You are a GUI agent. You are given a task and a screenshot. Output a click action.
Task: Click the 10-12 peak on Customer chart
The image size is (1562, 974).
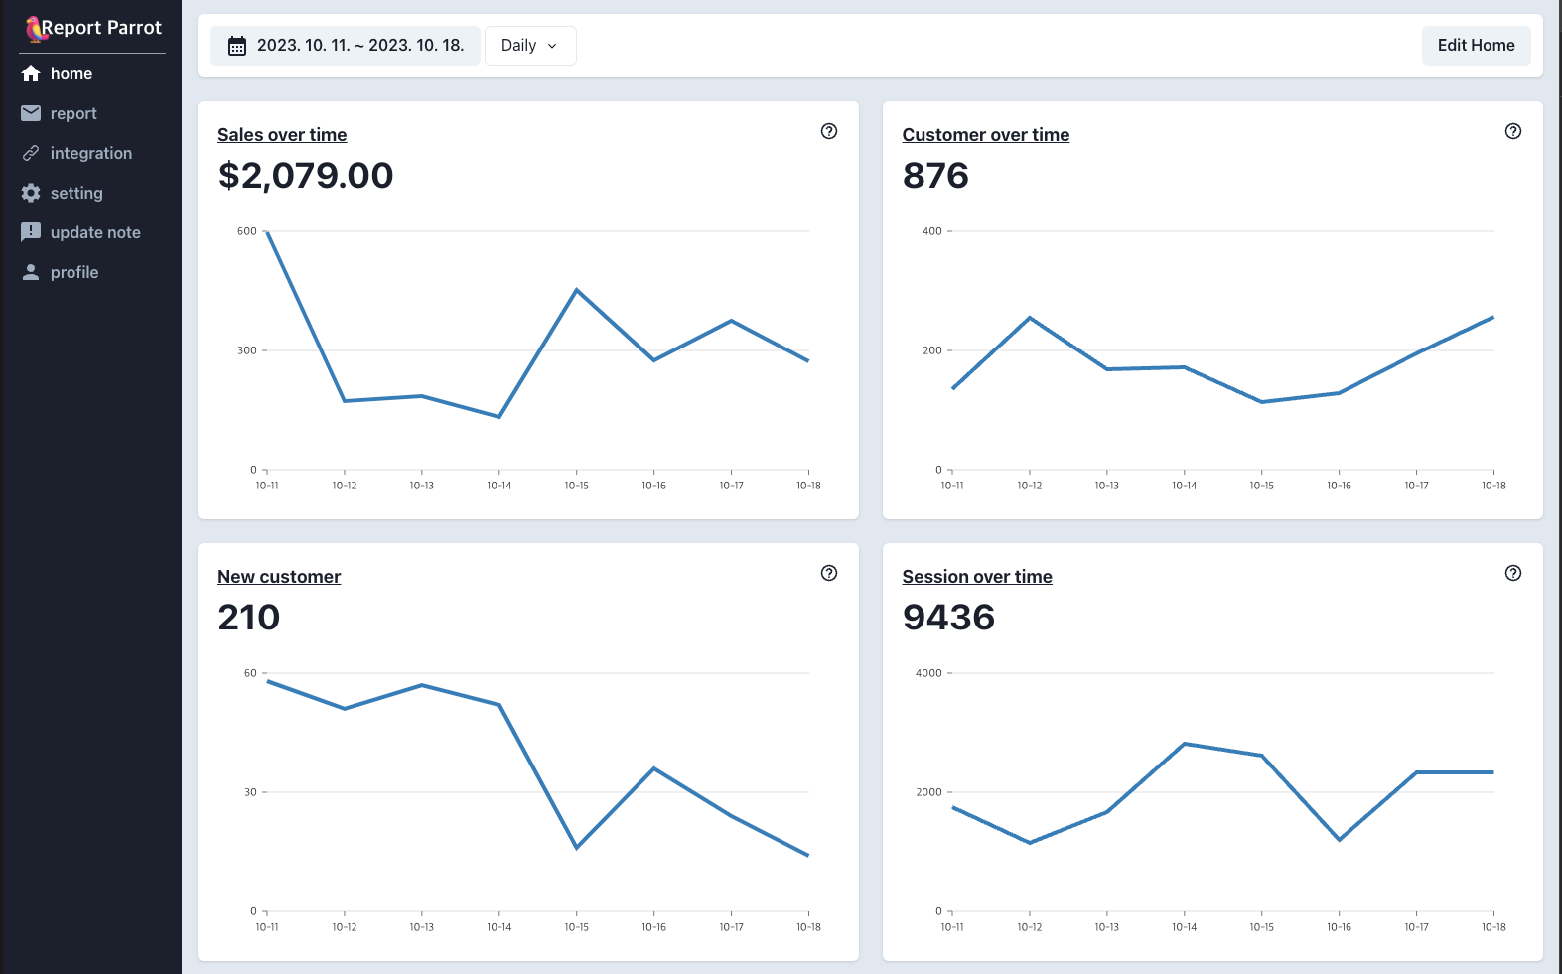(x=1030, y=318)
